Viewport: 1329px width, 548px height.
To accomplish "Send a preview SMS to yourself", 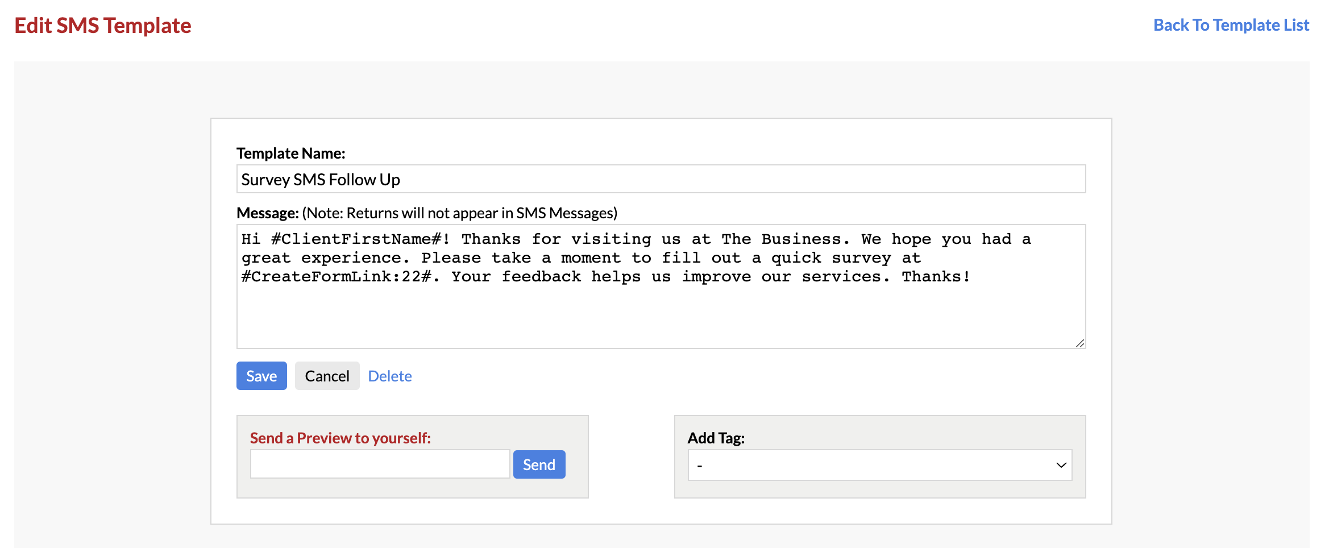I will point(539,464).
